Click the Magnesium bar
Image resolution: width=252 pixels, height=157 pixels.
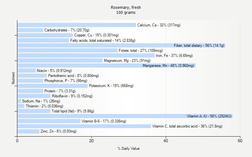60,61
